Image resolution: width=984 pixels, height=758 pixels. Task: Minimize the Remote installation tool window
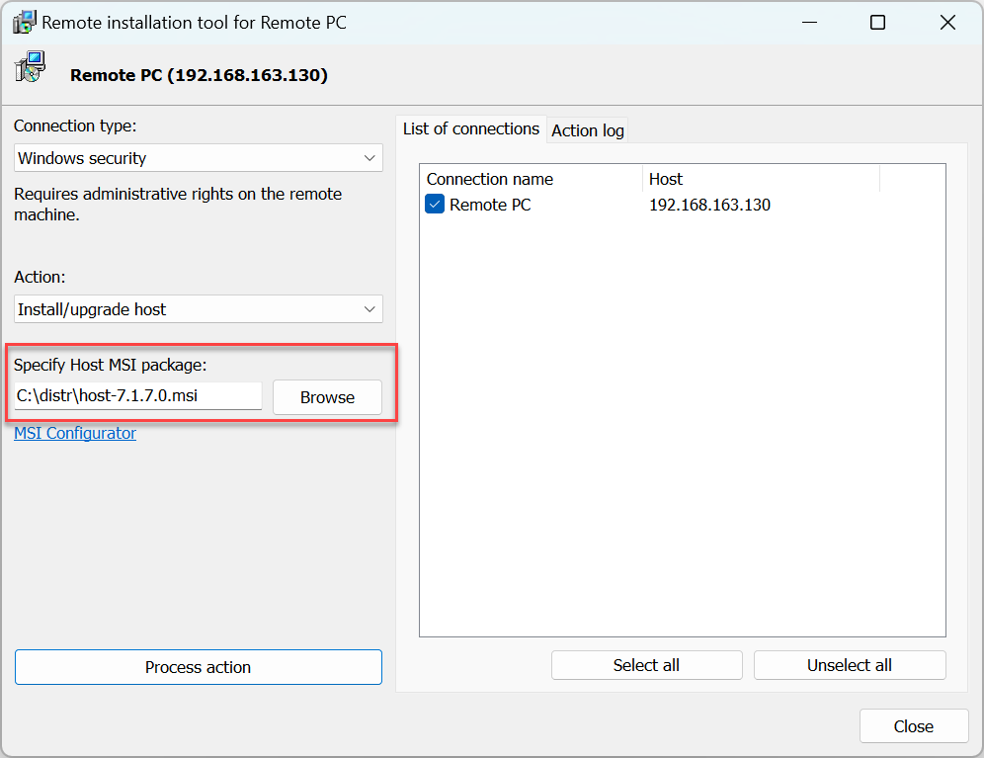click(x=809, y=23)
